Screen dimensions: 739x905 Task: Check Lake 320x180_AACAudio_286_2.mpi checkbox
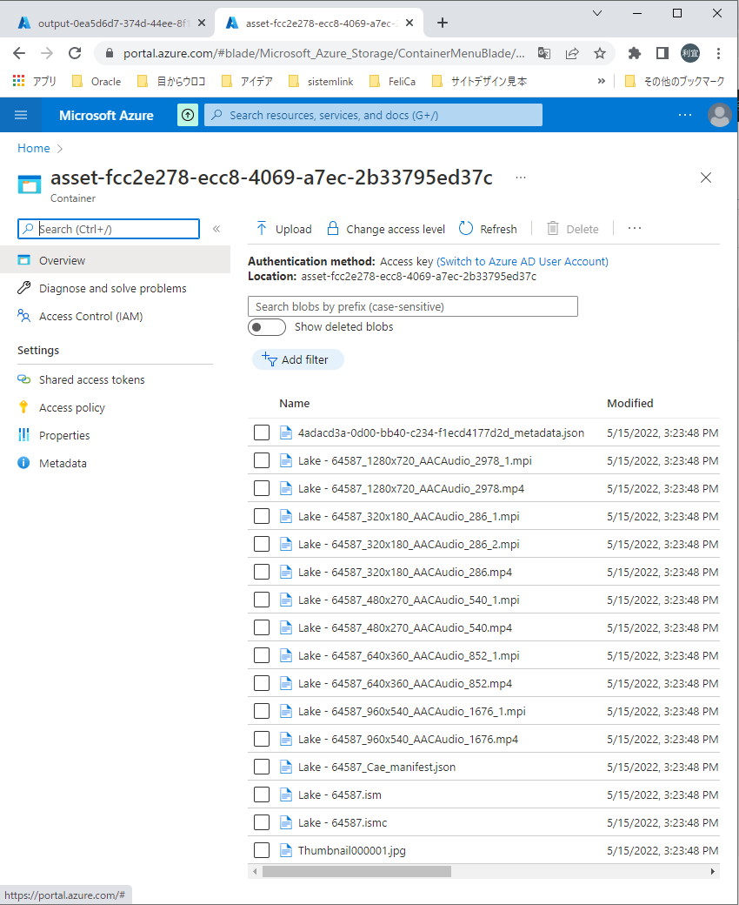coord(262,544)
